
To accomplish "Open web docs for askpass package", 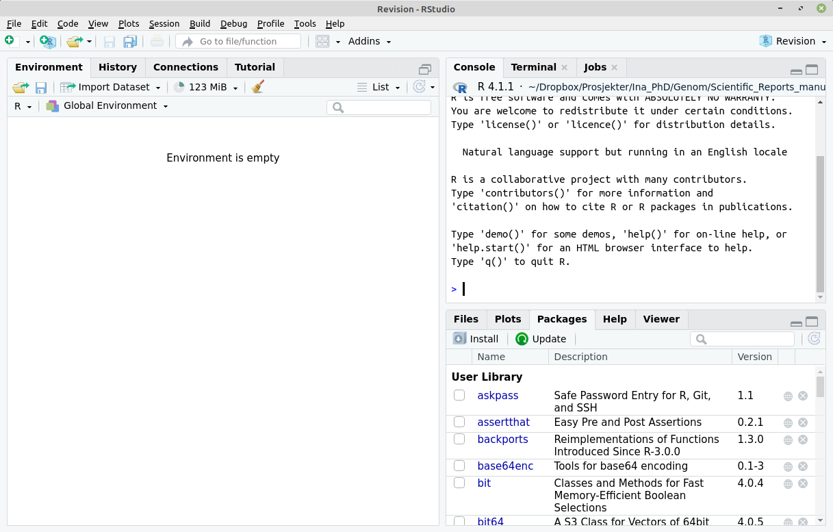I will pos(788,396).
